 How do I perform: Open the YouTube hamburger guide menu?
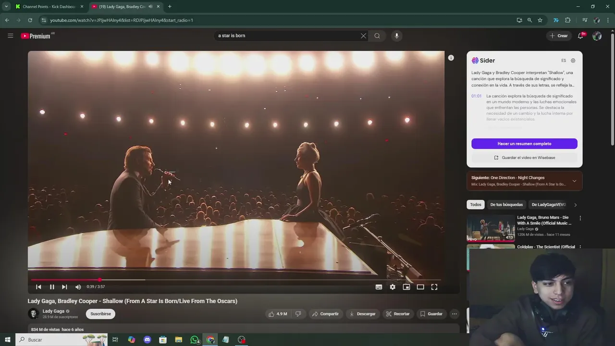click(11, 36)
